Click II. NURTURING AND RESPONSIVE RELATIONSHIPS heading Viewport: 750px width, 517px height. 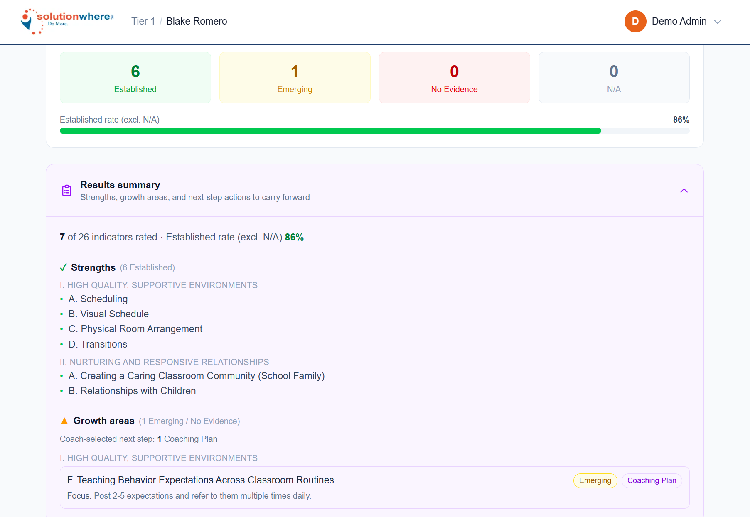coord(165,362)
